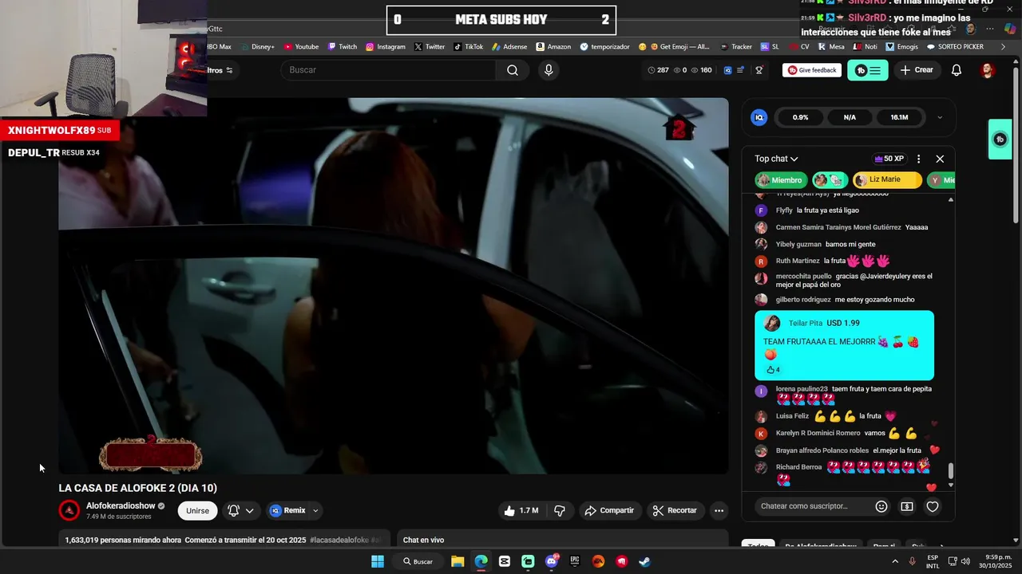Select the green chat chip with two avatars

(830, 180)
